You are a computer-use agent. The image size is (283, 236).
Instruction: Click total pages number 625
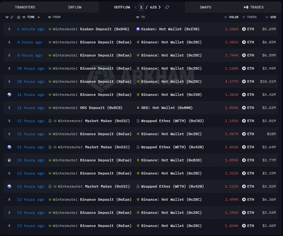(x=153, y=7)
